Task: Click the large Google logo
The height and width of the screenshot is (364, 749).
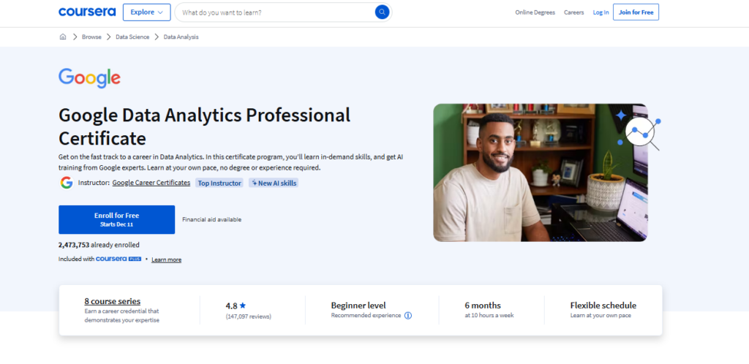Action: [89, 77]
